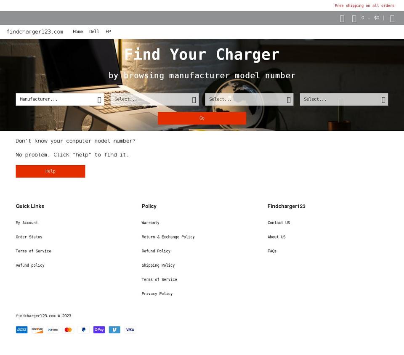Click the Find Your Charger banner heading
The image size is (404, 355).
202,54
